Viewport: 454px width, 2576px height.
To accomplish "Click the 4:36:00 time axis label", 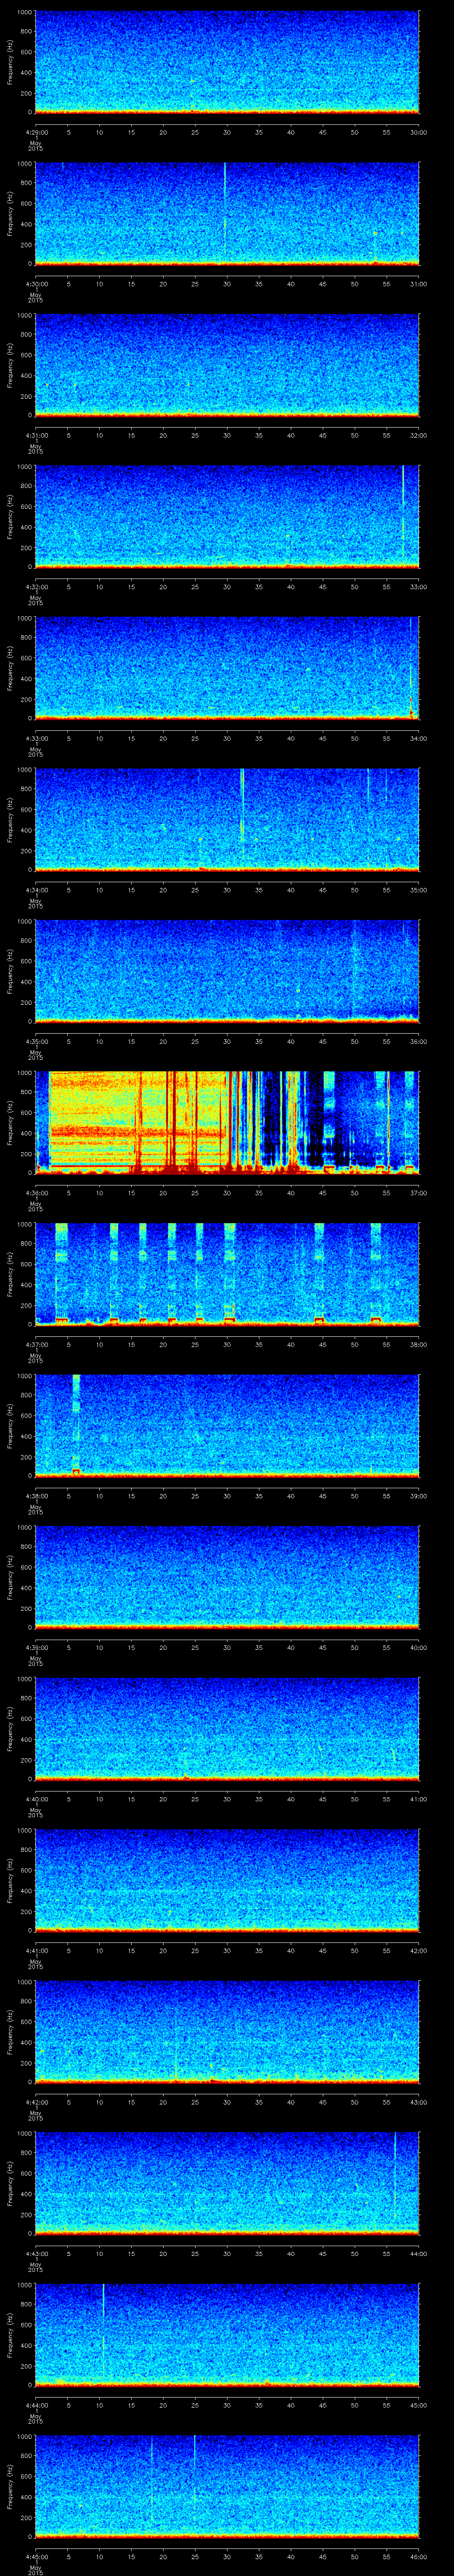I will point(35,1193).
